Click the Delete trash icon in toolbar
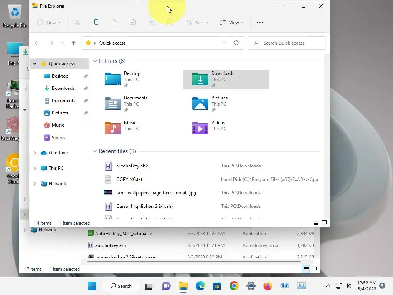The image size is (393, 295). coord(169,23)
